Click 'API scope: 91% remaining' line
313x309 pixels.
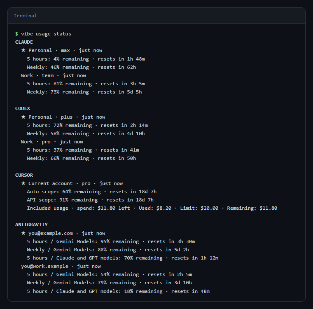[x=90, y=200]
